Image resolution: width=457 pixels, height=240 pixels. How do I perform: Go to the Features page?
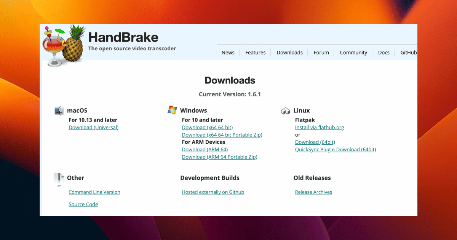[255, 53]
